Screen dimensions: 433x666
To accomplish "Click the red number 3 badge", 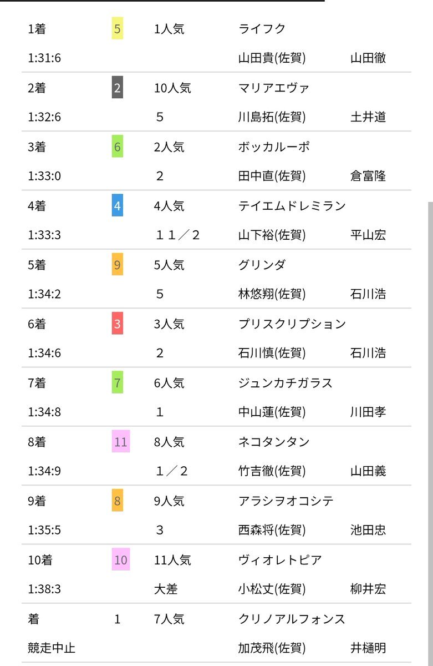I will 117,324.
